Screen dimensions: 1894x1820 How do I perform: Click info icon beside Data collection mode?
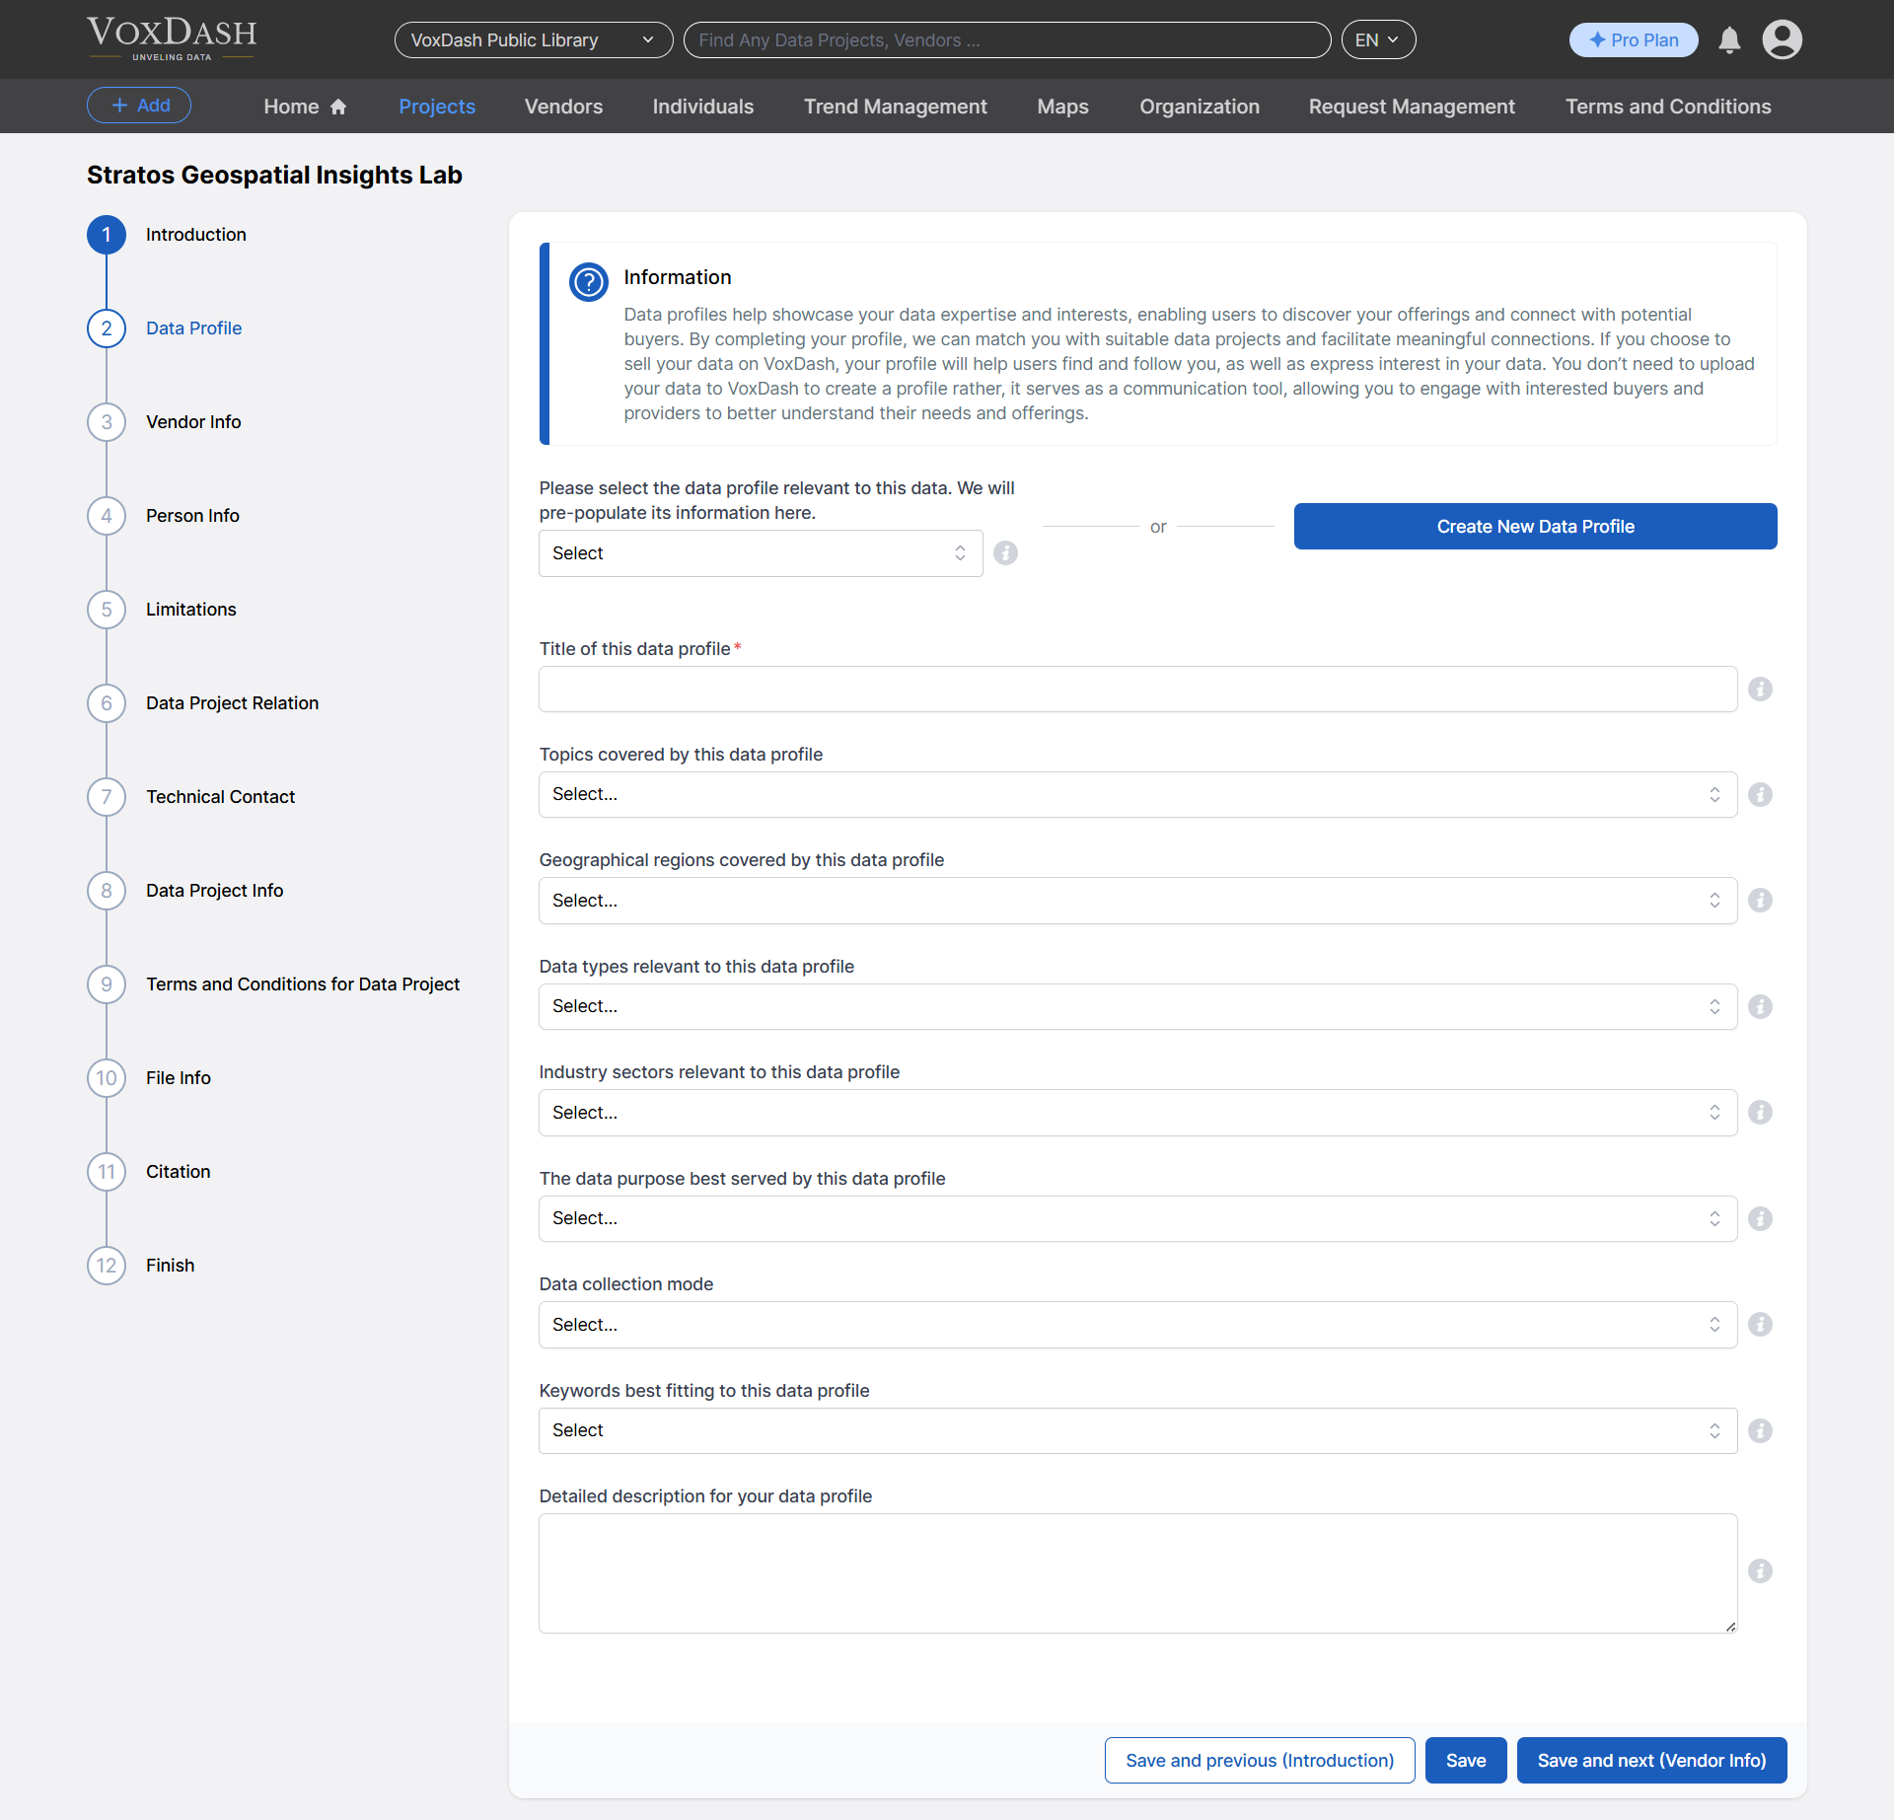coord(1760,1325)
